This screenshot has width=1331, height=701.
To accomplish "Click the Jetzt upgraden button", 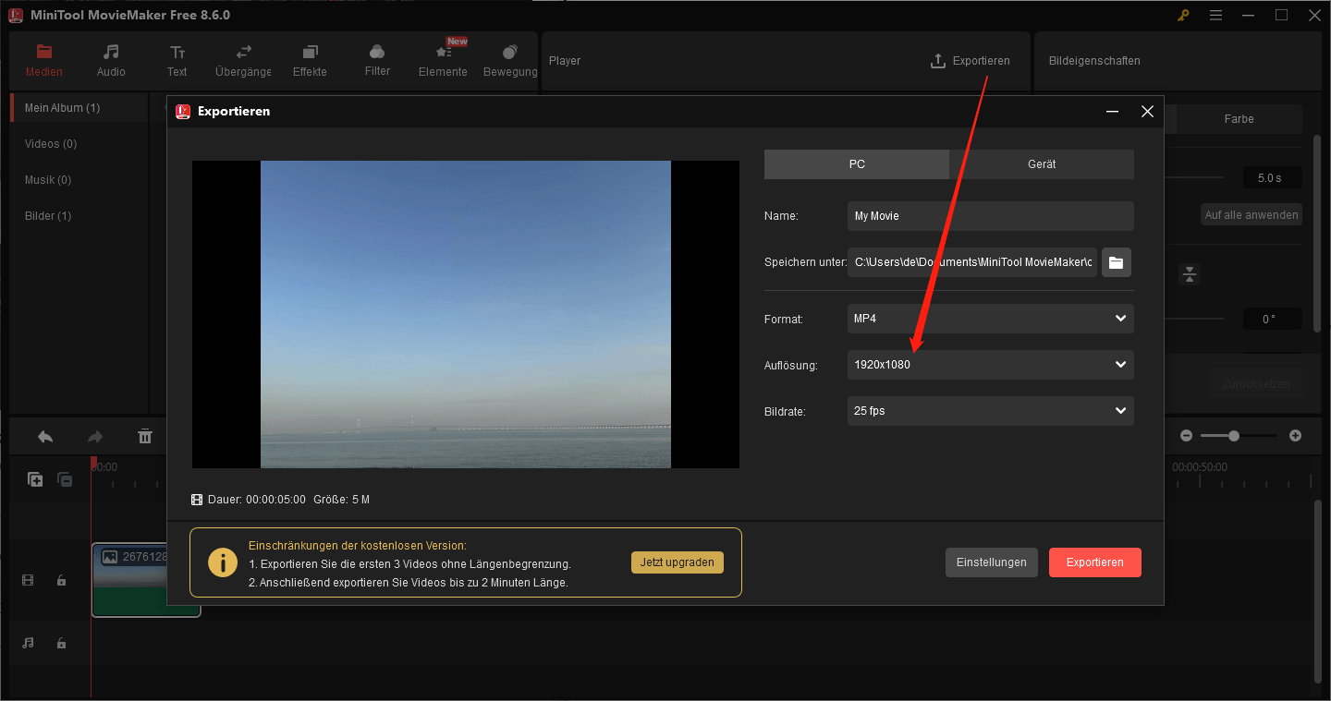I will 678,562.
